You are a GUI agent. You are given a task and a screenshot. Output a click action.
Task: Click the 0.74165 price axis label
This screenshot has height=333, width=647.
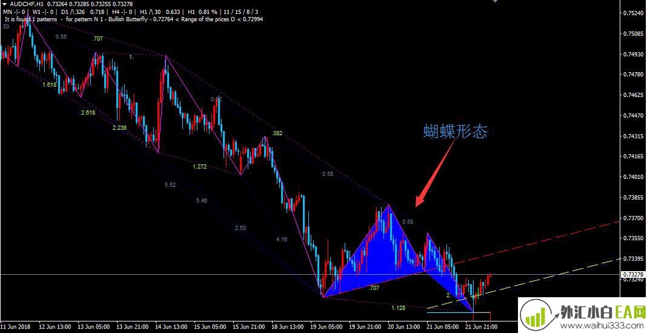633,156
